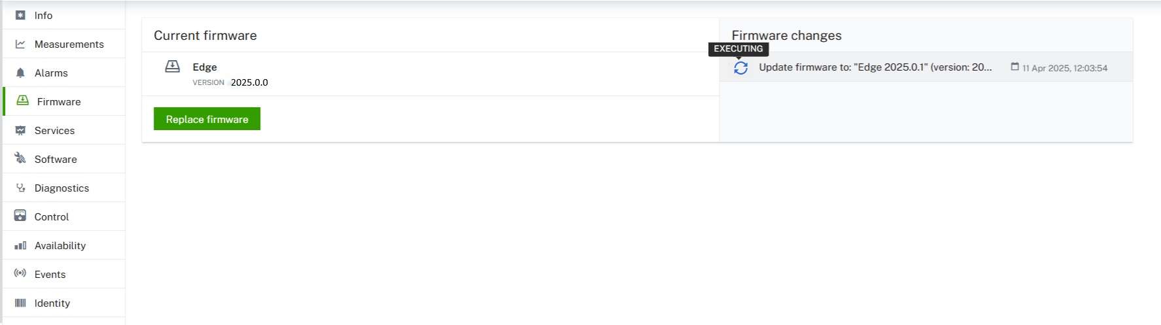Image resolution: width=1161 pixels, height=325 pixels.
Task: Click the Software tools icon
Action: click(x=20, y=159)
